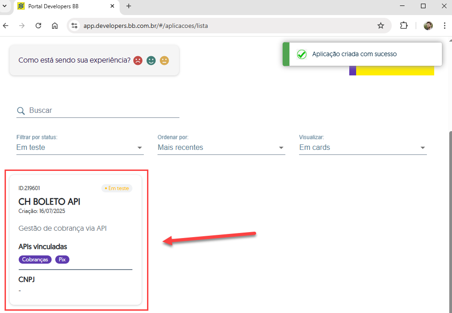452x313 pixels.
Task: Open the browser extensions puzzle icon
Action: (x=404, y=26)
